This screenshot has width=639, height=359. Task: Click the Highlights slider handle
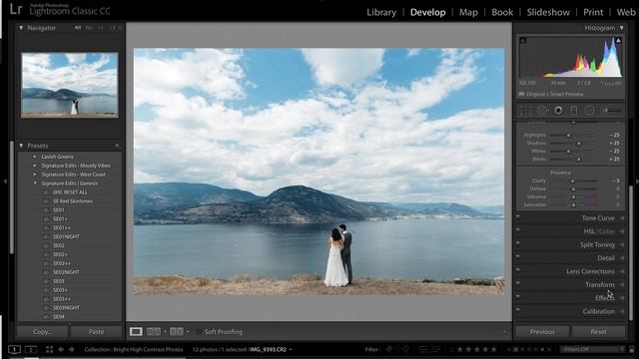[x=569, y=136]
